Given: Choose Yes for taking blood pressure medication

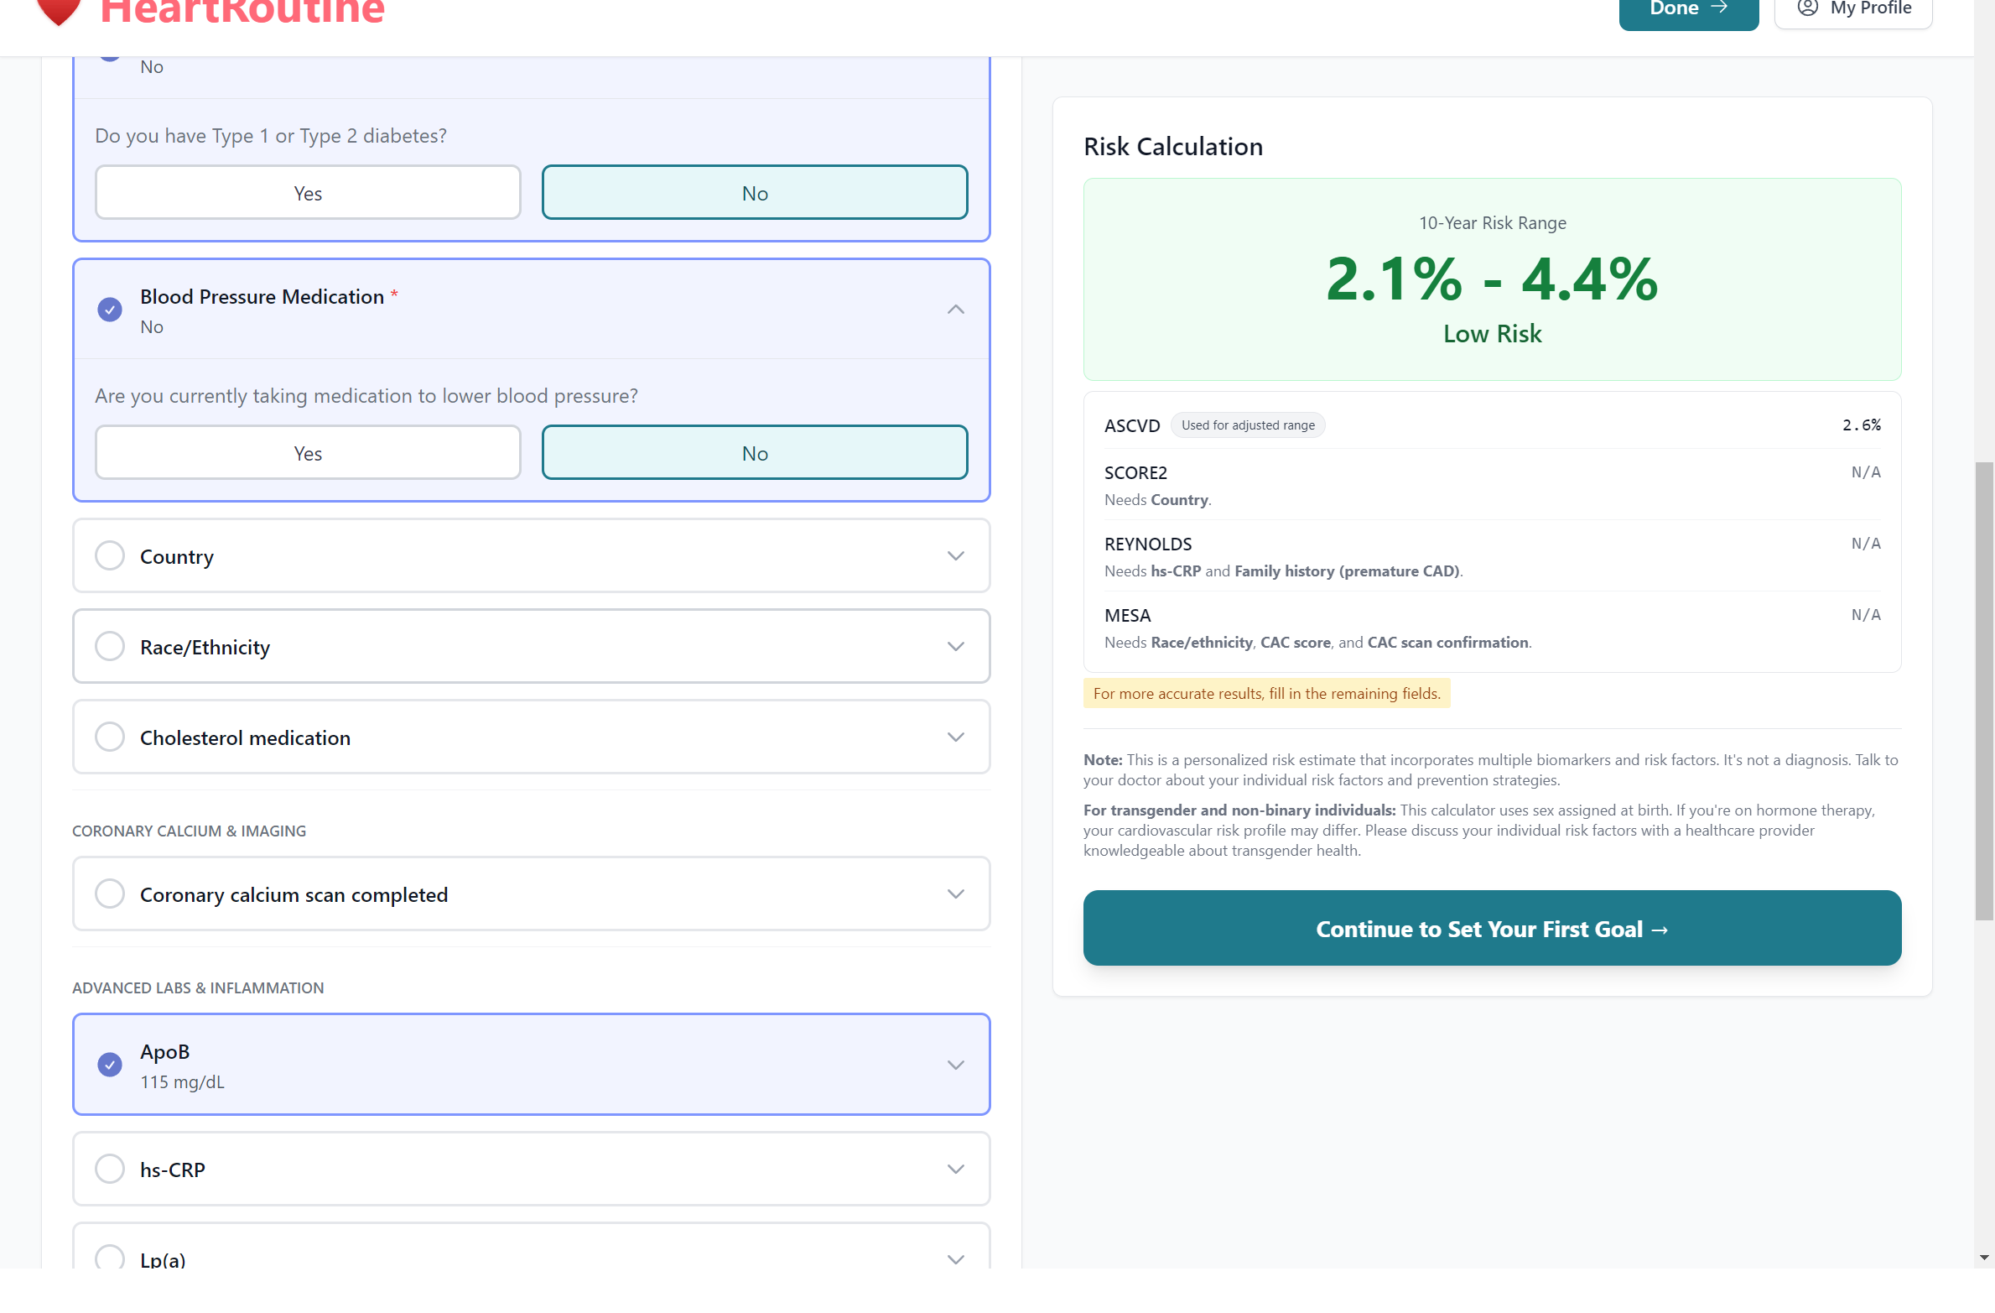Looking at the screenshot, I should (x=308, y=453).
